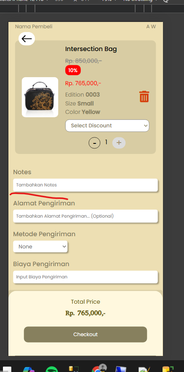Click the Intersection Bag product title
Image resolution: width=184 pixels, height=372 pixels.
[x=91, y=49]
